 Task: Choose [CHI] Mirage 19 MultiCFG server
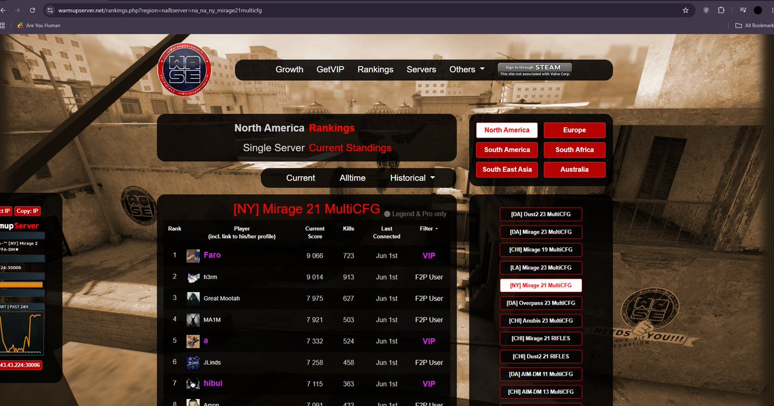(541, 250)
